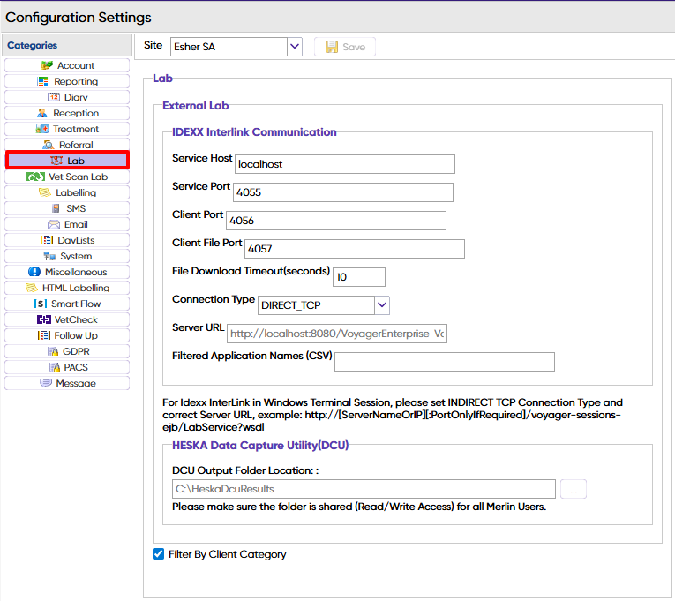Focus the File Download Timeout field
The height and width of the screenshot is (601, 675).
click(358, 277)
